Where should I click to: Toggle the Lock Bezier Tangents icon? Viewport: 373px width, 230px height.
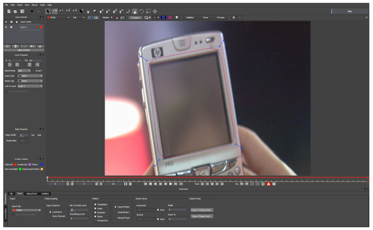(135, 11)
